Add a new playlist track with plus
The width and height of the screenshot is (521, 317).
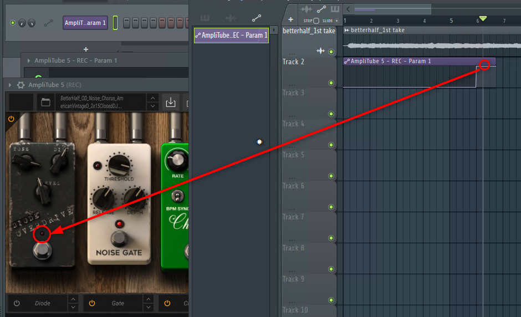pos(290,19)
